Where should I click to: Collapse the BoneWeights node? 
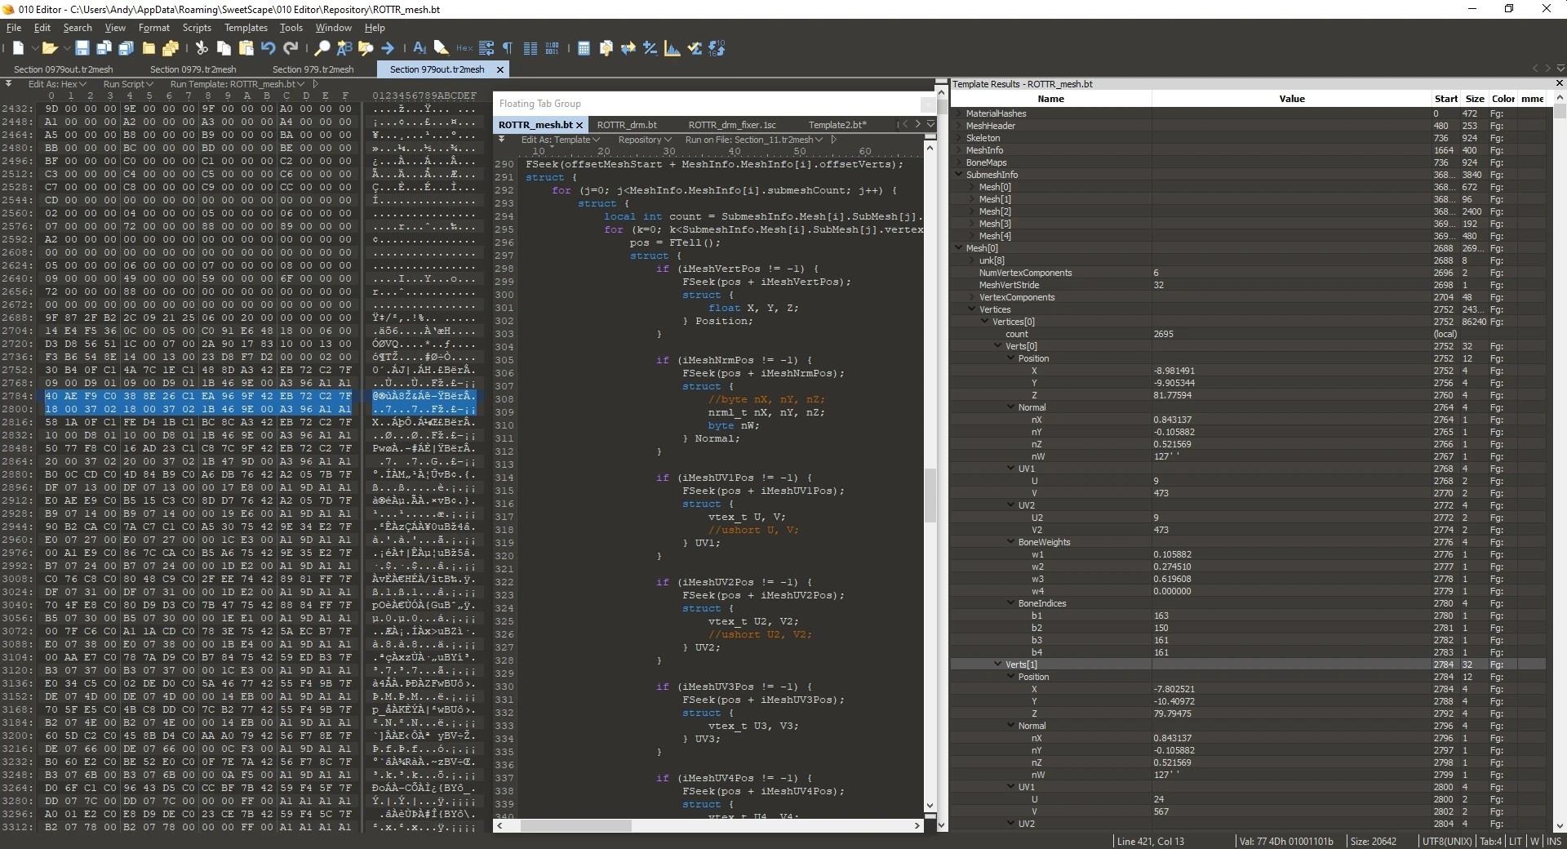click(1011, 542)
